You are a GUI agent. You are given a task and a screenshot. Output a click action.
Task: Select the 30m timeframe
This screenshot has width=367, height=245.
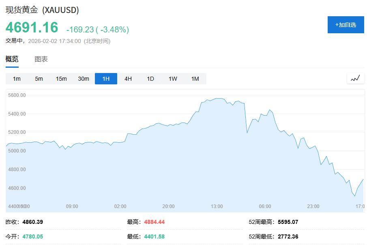(84, 79)
